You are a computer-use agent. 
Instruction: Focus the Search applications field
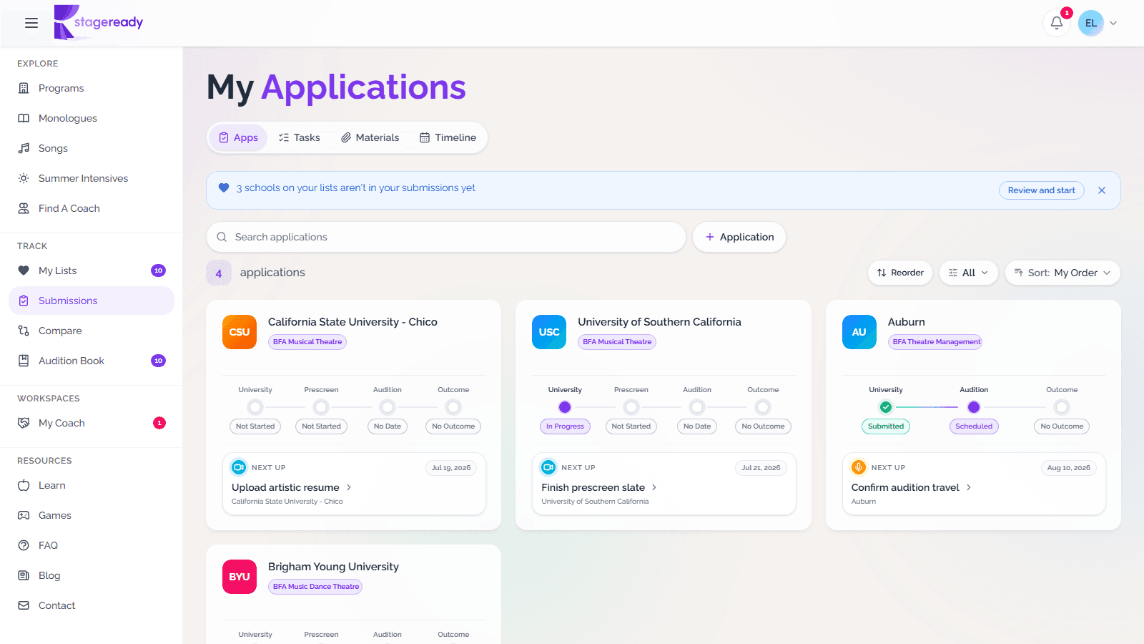click(446, 237)
